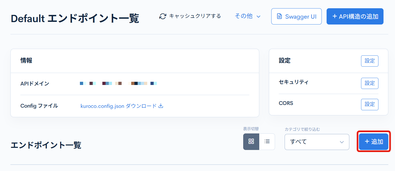Configure CORS using its 設定 button
Image resolution: width=395 pixels, height=171 pixels.
click(x=370, y=104)
